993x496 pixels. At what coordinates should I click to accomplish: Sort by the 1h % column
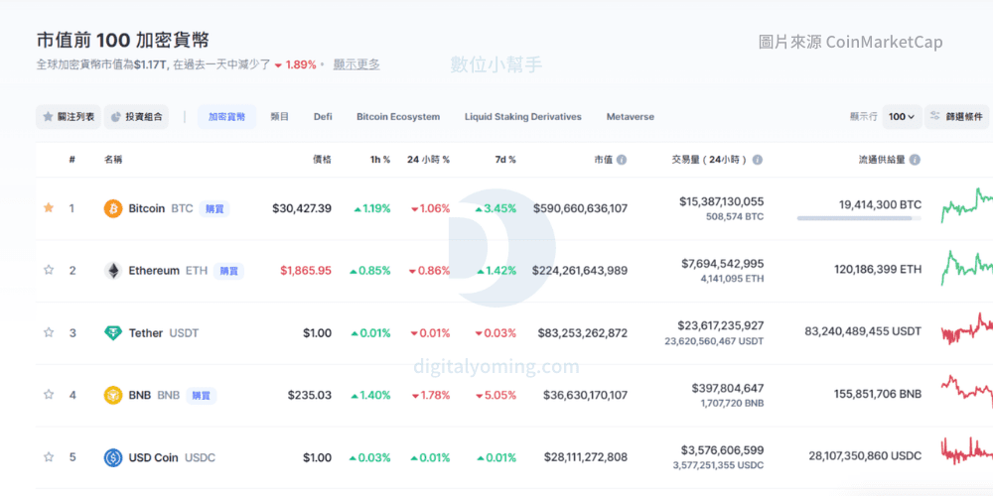pyautogui.click(x=380, y=160)
